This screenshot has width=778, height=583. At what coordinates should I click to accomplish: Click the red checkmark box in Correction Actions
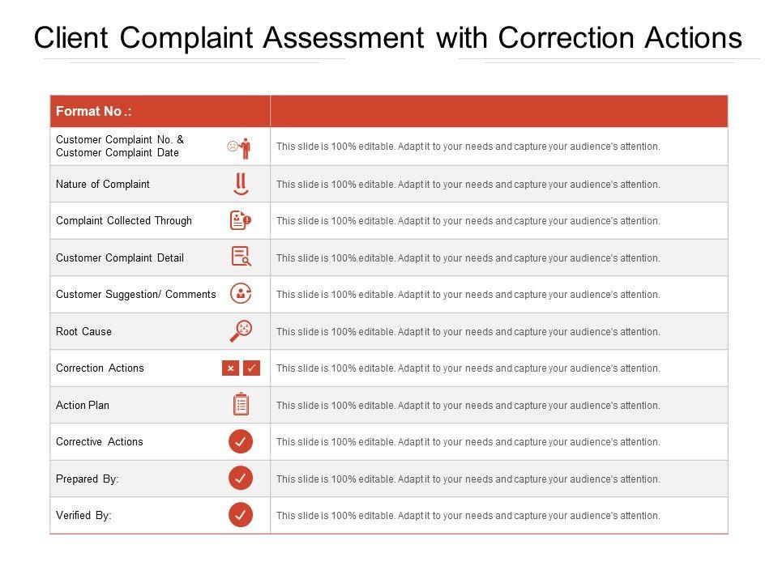click(x=252, y=368)
